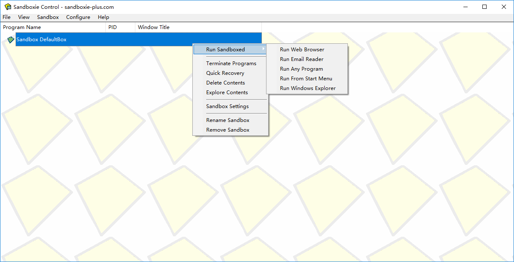Minimize the Sandboxie Control window

[x=466, y=7]
